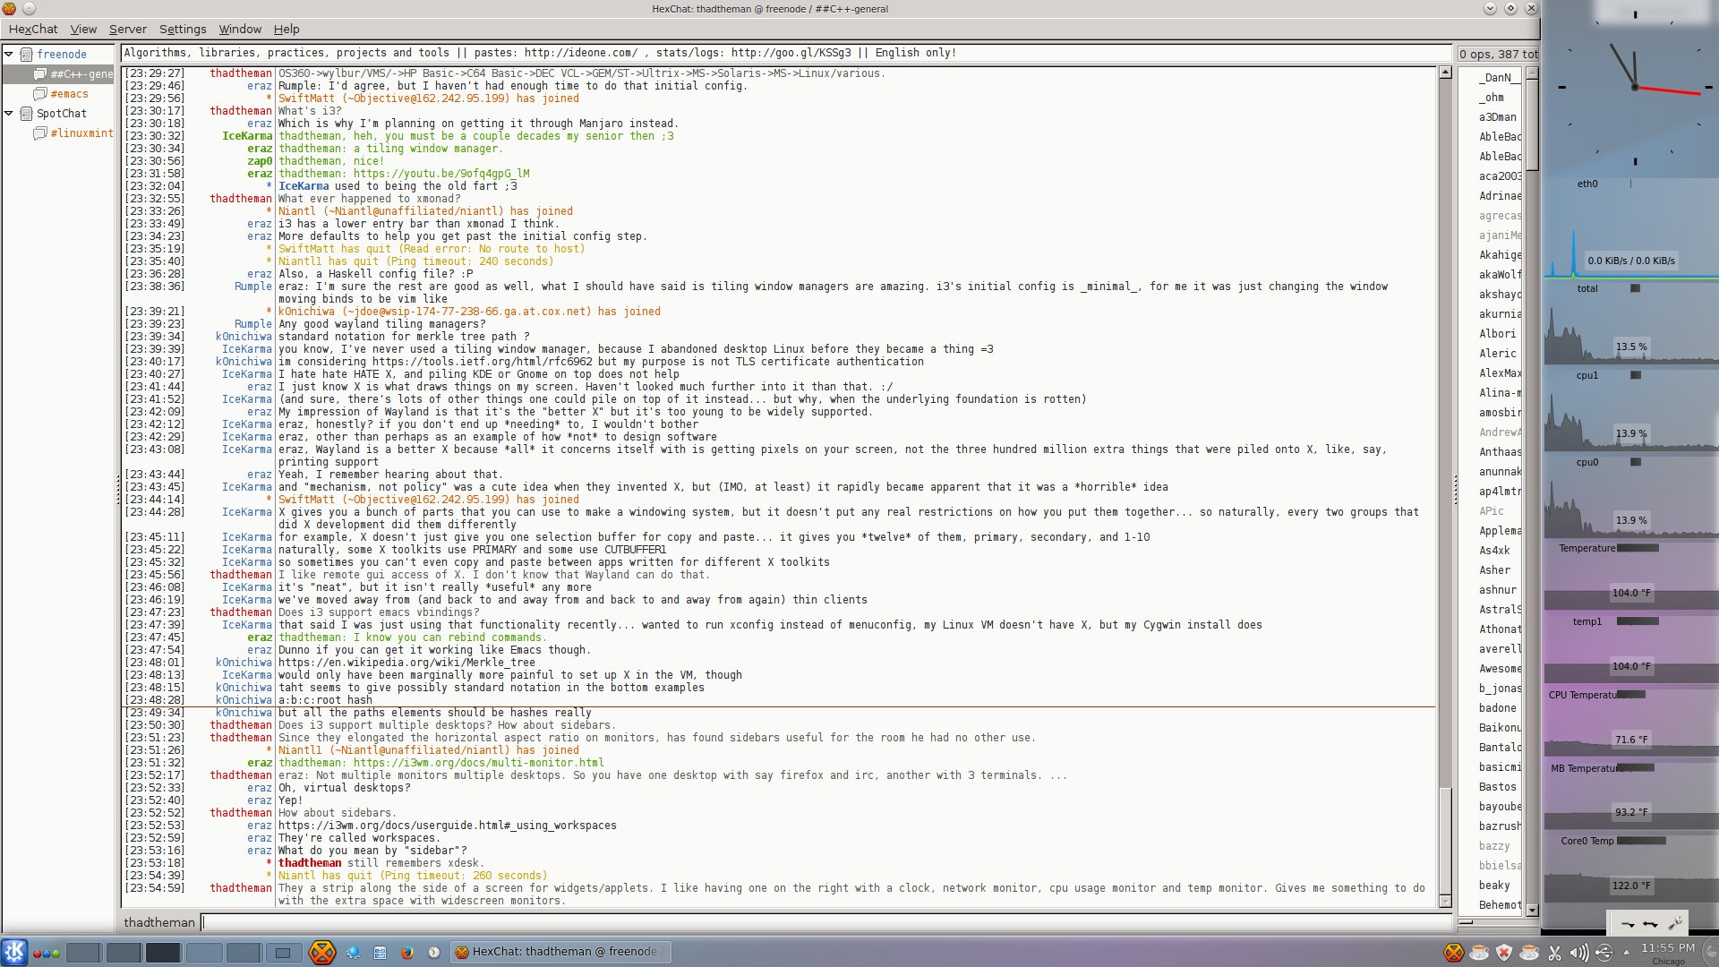The width and height of the screenshot is (1719, 967).
Task: Open the tools.ietf.org rfc6962 link
Action: (x=483, y=362)
